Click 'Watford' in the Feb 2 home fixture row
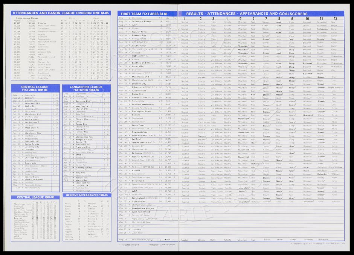 136,139
